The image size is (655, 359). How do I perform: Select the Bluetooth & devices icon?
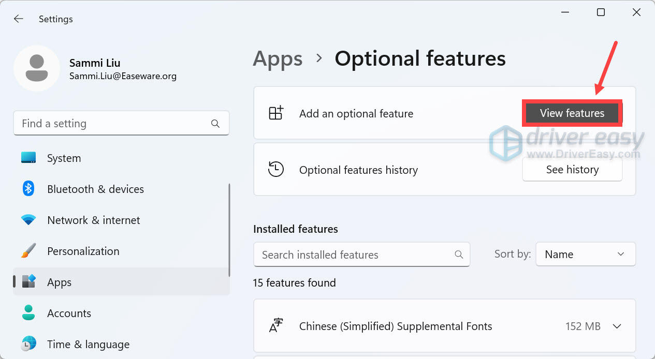pyautogui.click(x=28, y=189)
